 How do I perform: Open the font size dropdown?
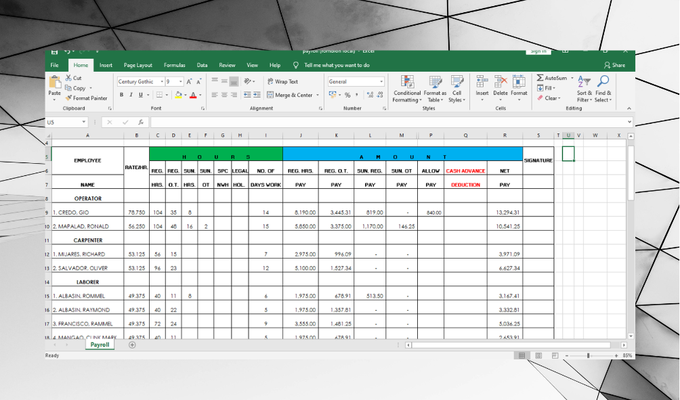click(181, 81)
